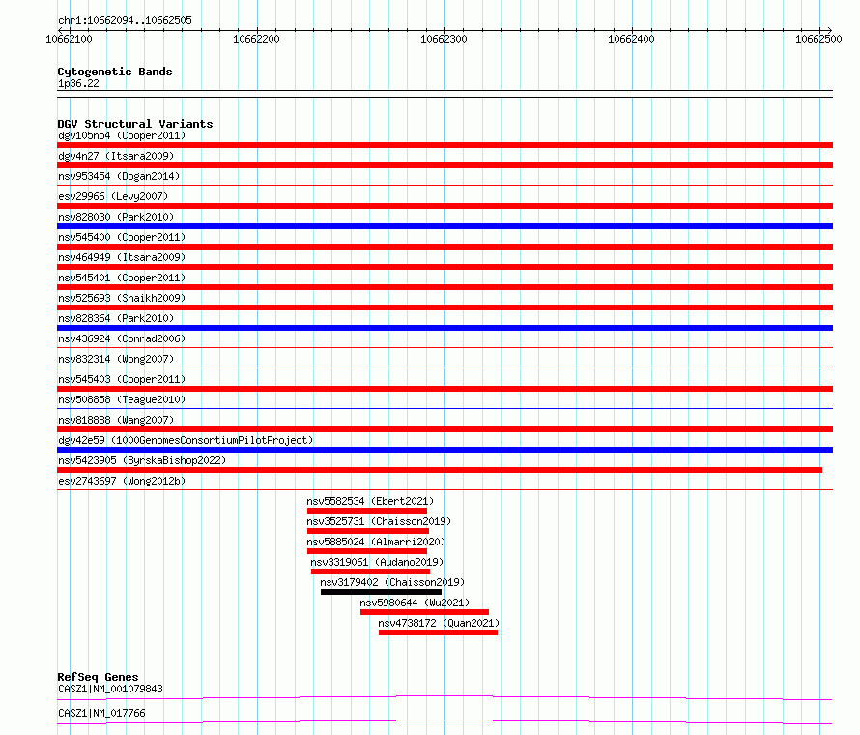The height and width of the screenshot is (735, 860).
Task: Click ruler position 10662400
Action: pyautogui.click(x=630, y=39)
